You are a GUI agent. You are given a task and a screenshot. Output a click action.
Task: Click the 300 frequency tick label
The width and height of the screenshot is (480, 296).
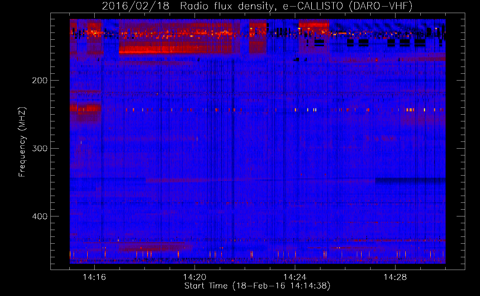(40, 148)
